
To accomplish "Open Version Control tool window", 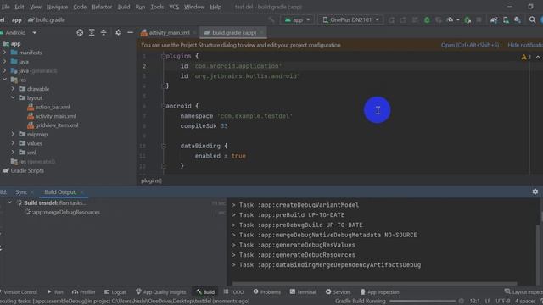I will coord(19,292).
